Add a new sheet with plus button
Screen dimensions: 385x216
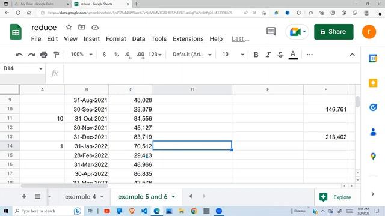point(24,196)
